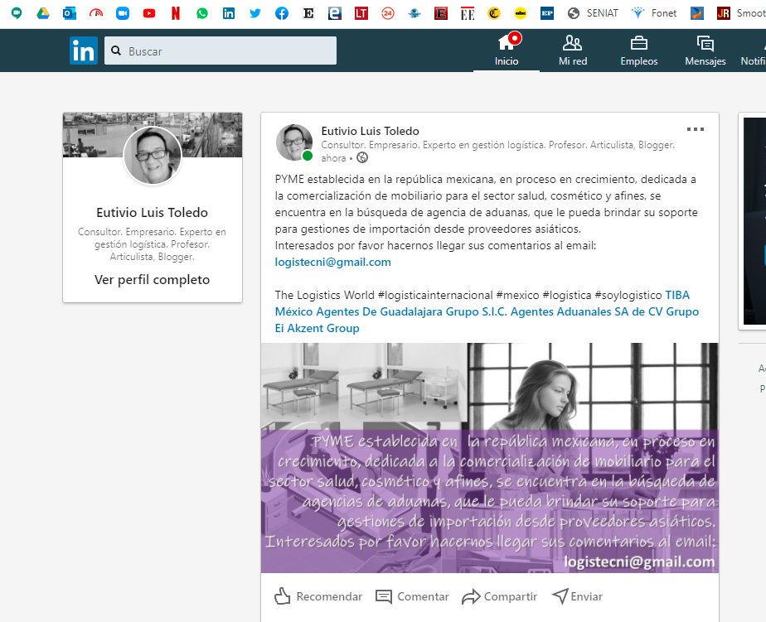Open the logistecni@gmail.com email link

point(332,262)
